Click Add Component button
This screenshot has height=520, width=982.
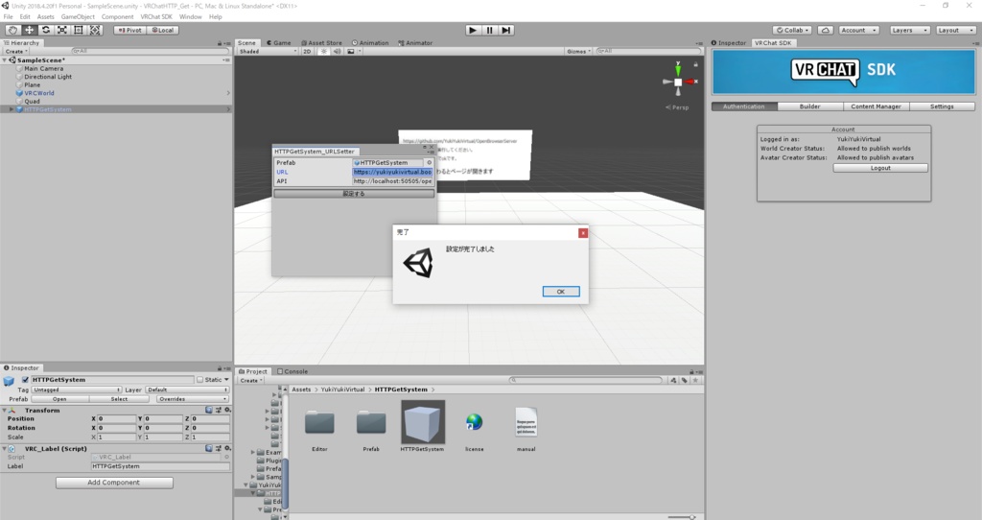pyautogui.click(x=114, y=483)
